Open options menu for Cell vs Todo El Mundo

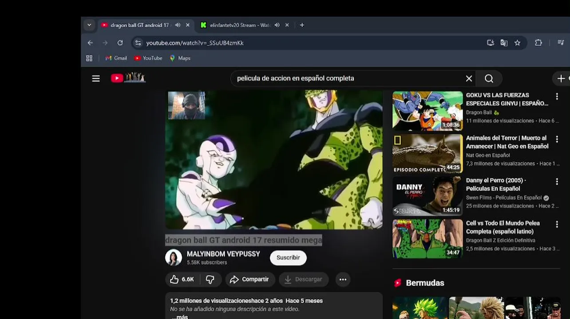(557, 225)
